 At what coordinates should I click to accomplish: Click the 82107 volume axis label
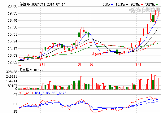tap(12, 86)
